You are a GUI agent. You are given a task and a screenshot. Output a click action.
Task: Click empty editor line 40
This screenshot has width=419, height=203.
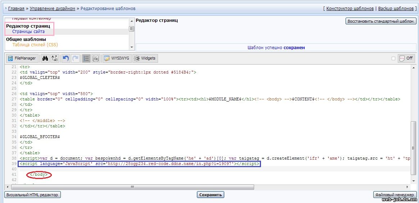(214, 169)
